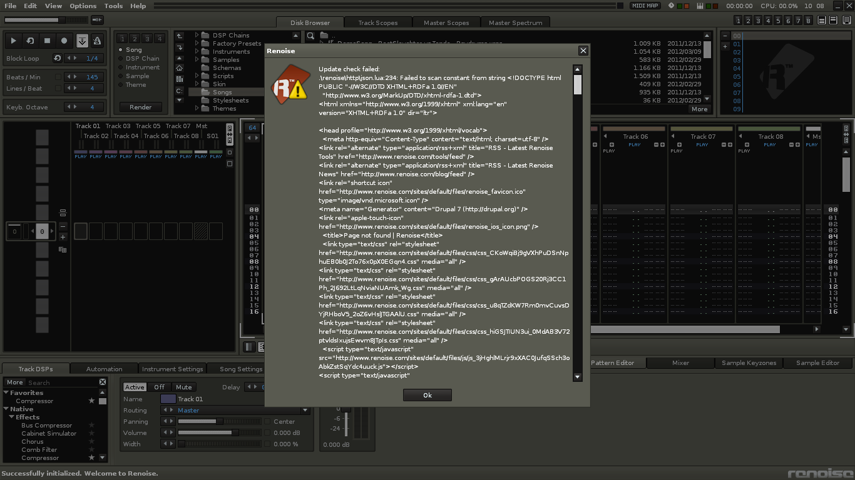Viewport: 855px width, 480px height.
Task: Click the library bars icon in Disk Browser
Action: pos(180,79)
